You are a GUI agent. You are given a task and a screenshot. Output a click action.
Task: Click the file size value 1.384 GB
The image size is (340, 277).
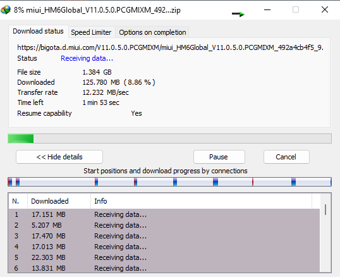(x=97, y=72)
